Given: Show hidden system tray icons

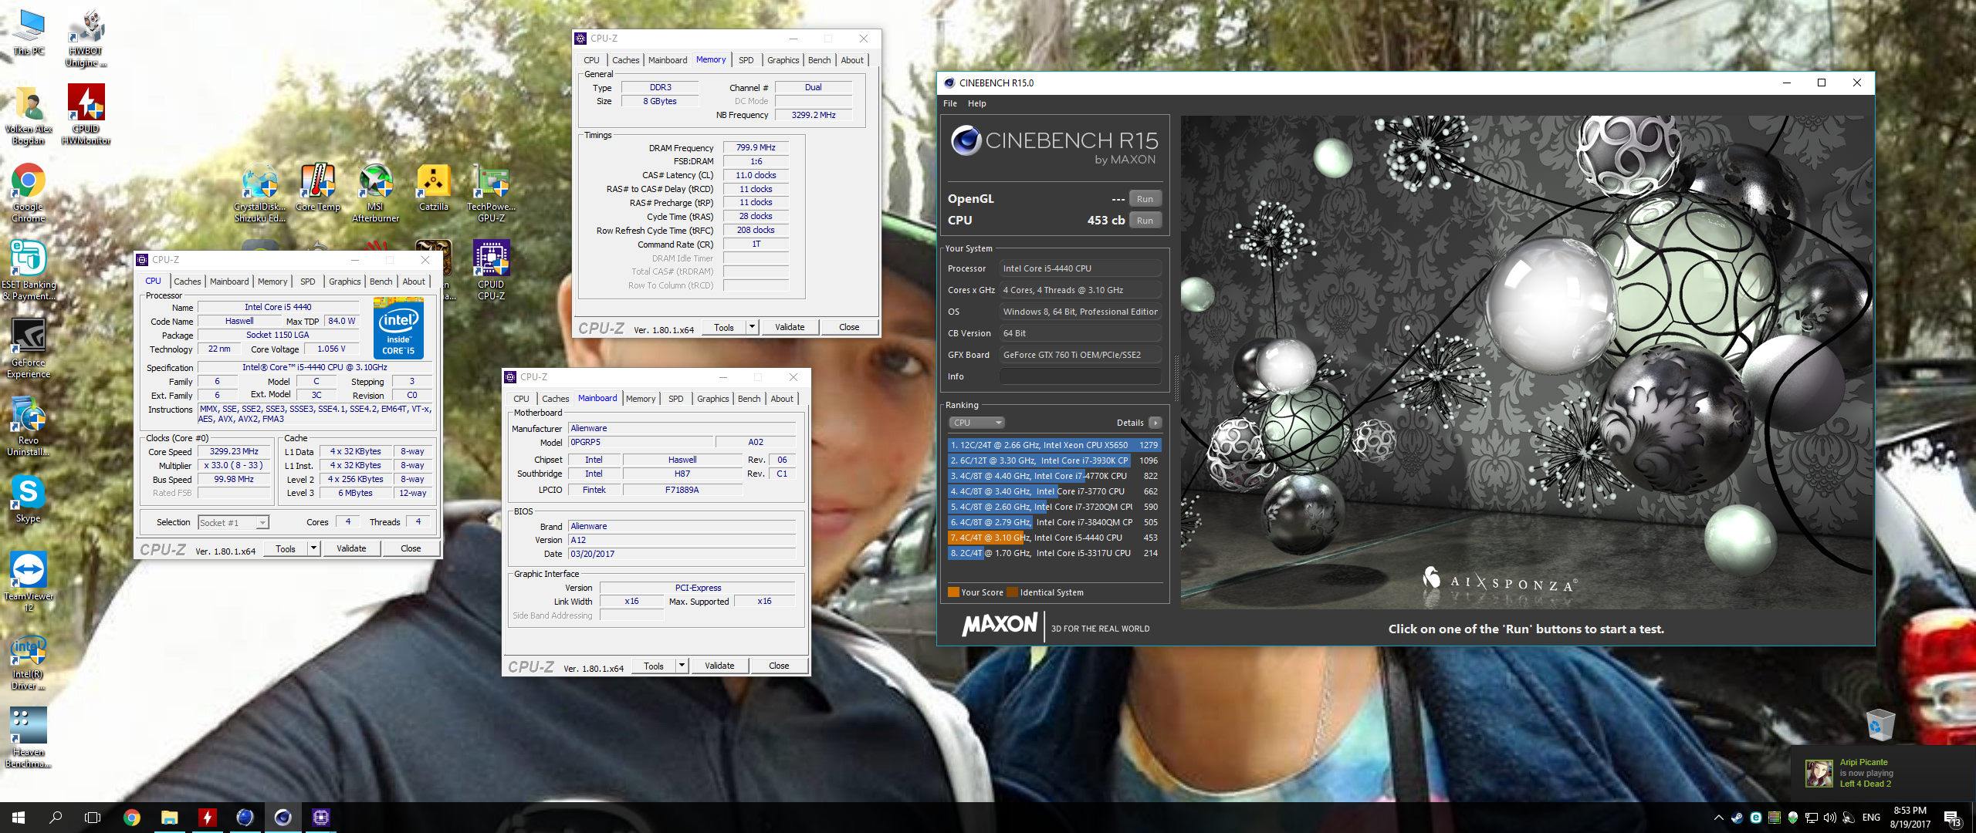Looking at the screenshot, I should tap(1718, 817).
